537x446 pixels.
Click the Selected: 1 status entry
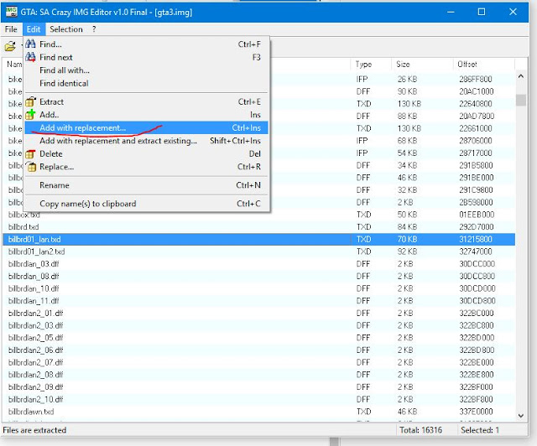pyautogui.click(x=480, y=430)
